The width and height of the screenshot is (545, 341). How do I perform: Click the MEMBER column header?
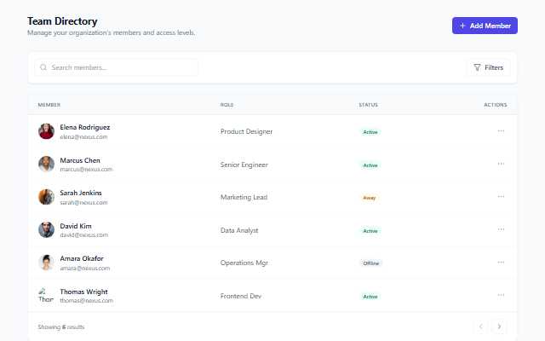point(49,105)
